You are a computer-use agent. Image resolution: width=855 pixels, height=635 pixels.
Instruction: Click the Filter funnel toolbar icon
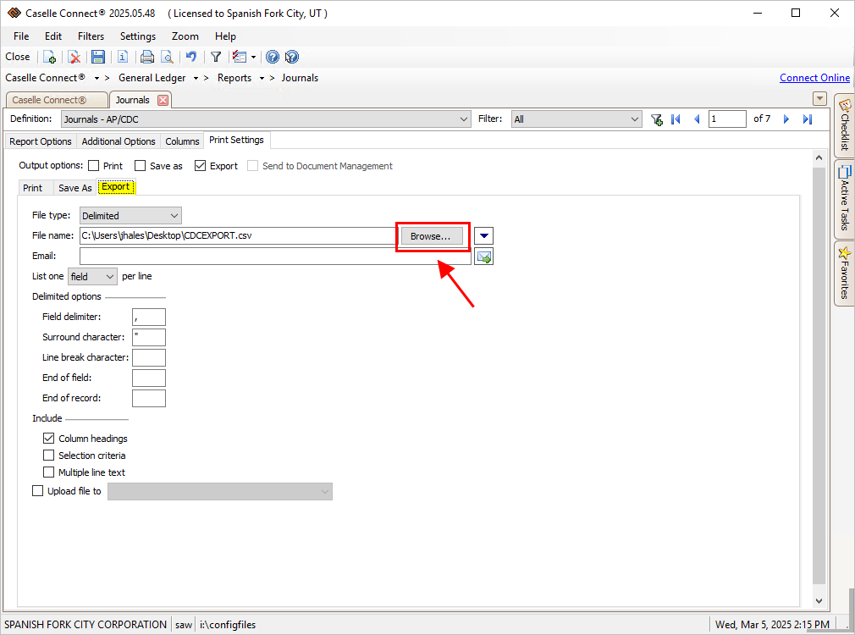(216, 57)
